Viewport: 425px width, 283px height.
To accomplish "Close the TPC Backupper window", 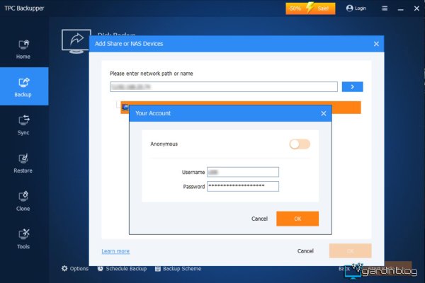I will (416, 8).
